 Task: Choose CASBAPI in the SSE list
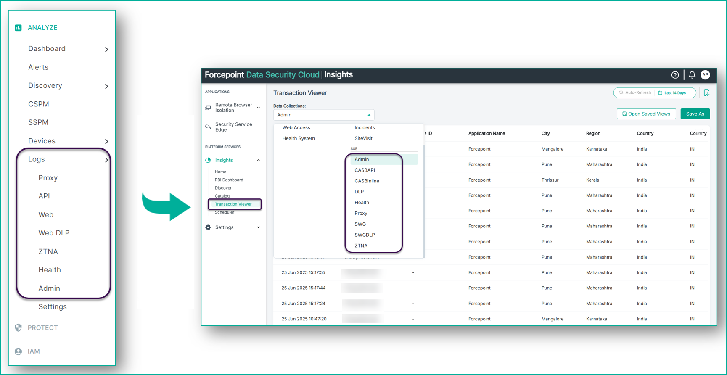coord(365,170)
